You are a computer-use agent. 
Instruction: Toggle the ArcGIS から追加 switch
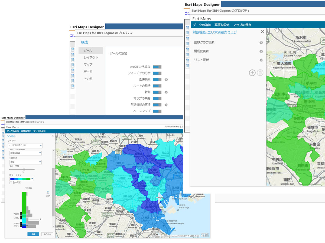click(157, 67)
